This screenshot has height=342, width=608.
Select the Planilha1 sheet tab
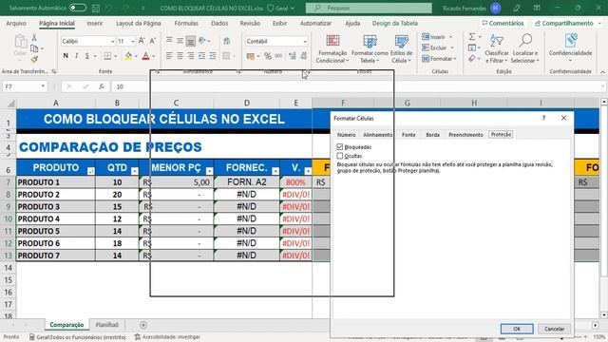tap(107, 325)
